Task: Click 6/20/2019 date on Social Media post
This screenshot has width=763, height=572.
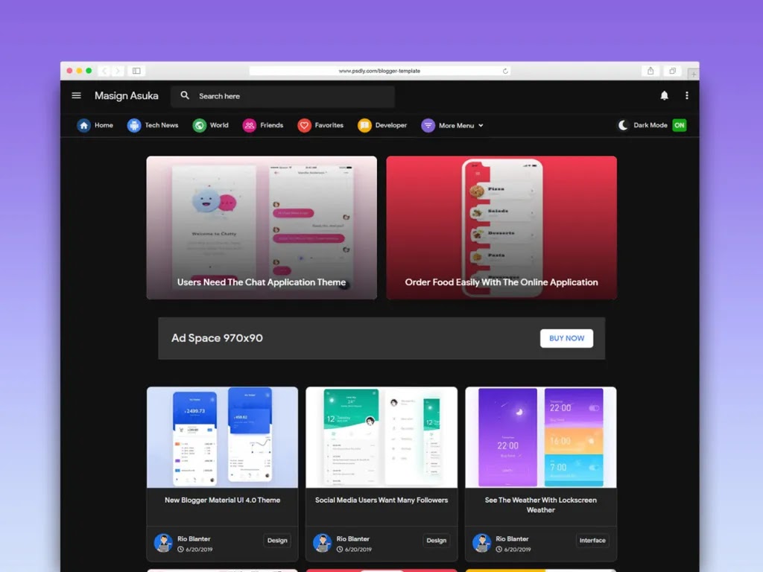Action: [358, 549]
